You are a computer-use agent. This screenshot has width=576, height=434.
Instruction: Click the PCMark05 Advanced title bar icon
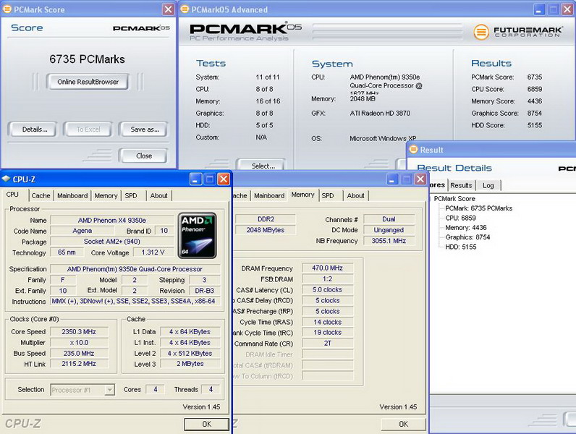click(185, 9)
